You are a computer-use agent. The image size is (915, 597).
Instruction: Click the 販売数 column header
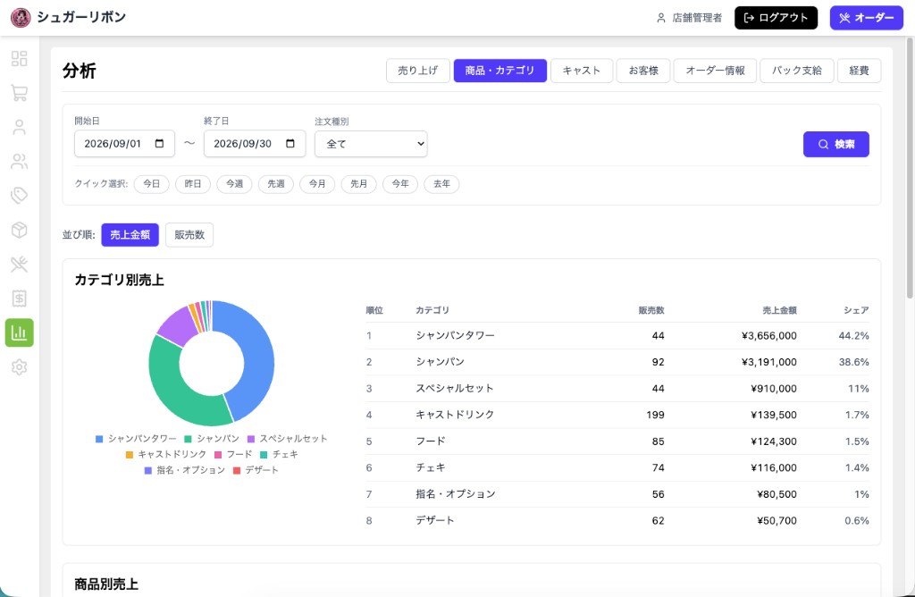pyautogui.click(x=651, y=310)
